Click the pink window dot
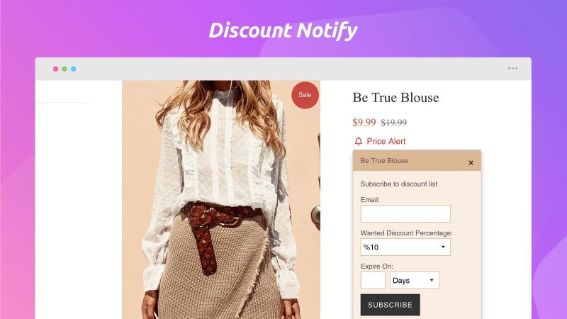This screenshot has height=319, width=567. point(55,69)
